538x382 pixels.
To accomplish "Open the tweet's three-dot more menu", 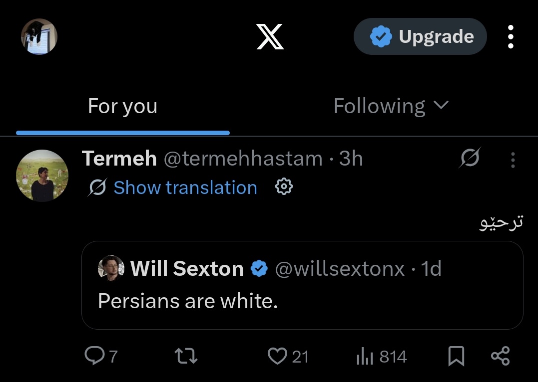I will pos(513,160).
